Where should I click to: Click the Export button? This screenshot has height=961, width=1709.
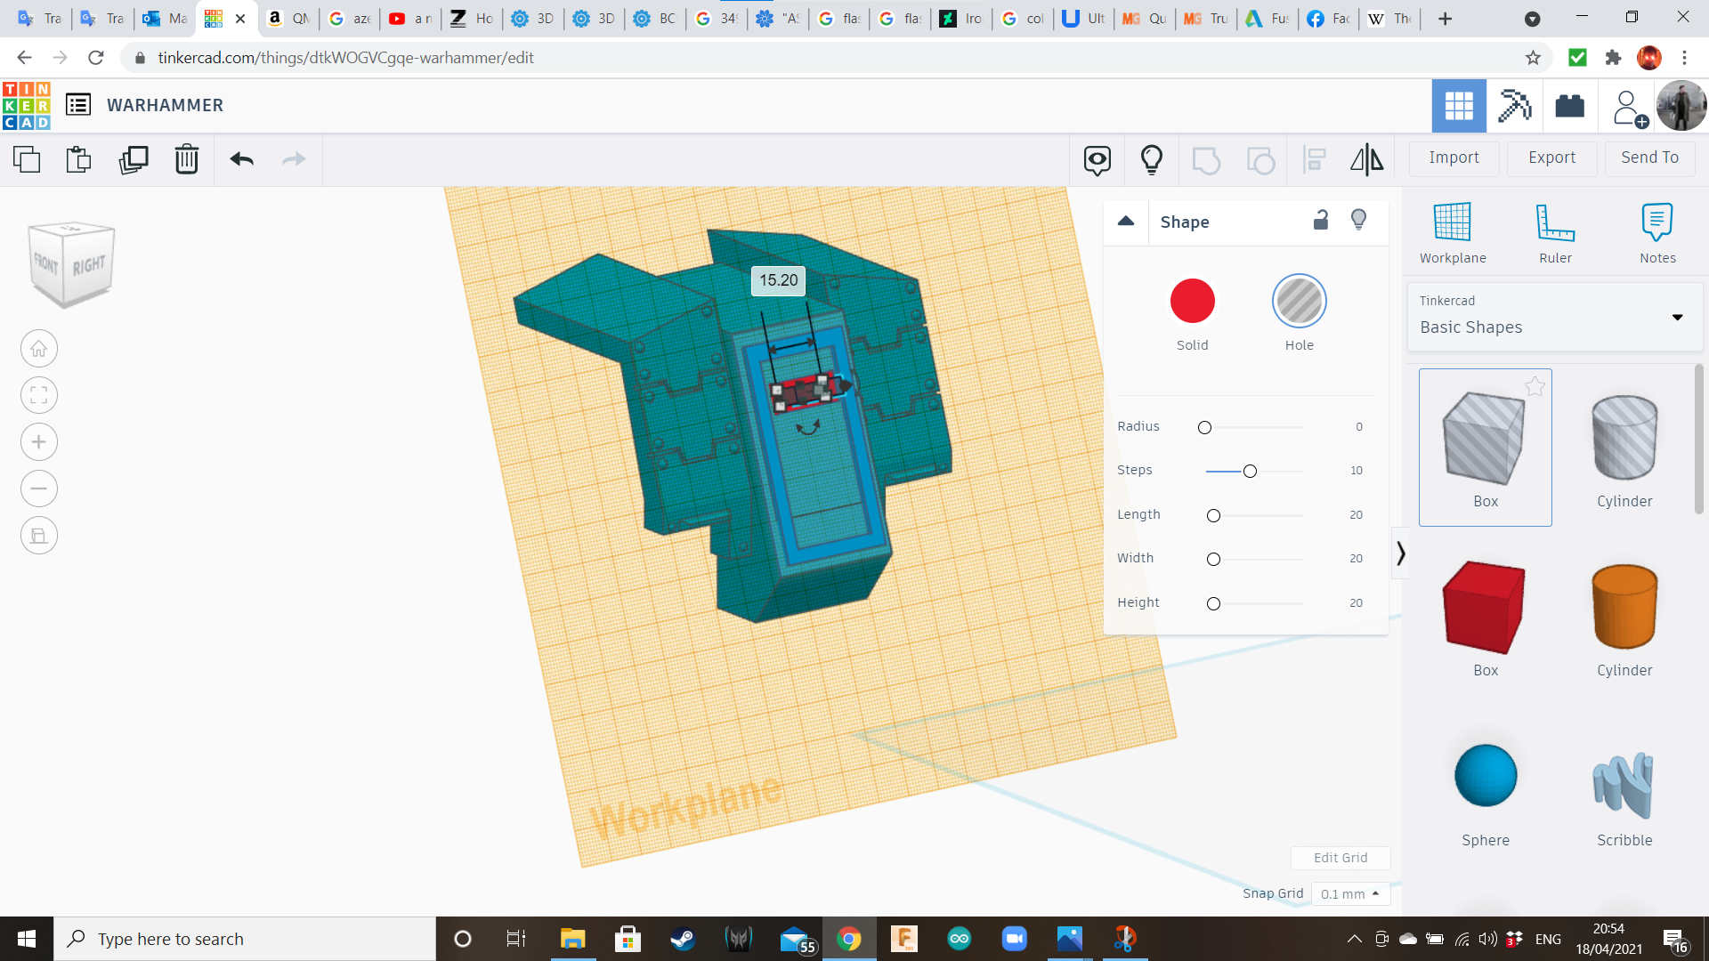(x=1551, y=157)
